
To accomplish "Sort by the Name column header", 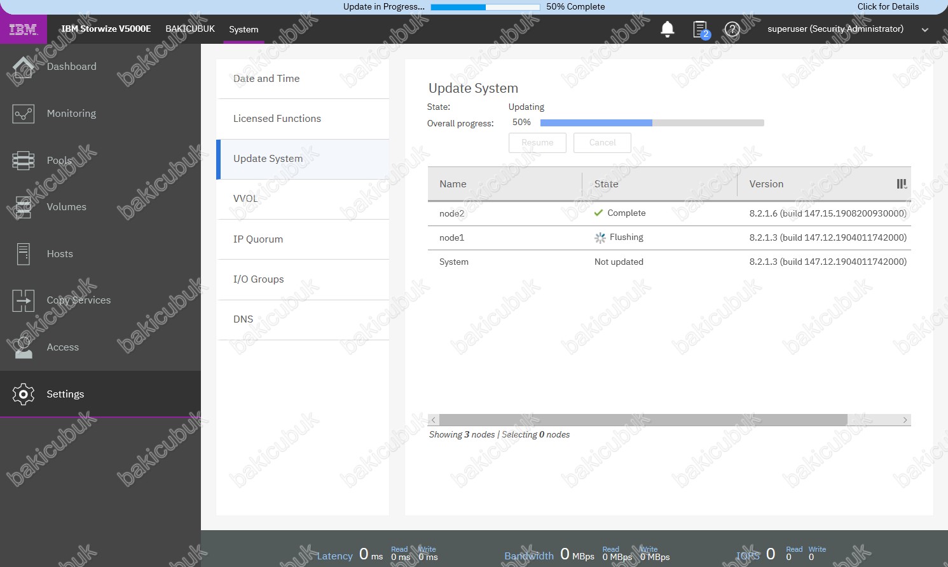I will pos(453,184).
